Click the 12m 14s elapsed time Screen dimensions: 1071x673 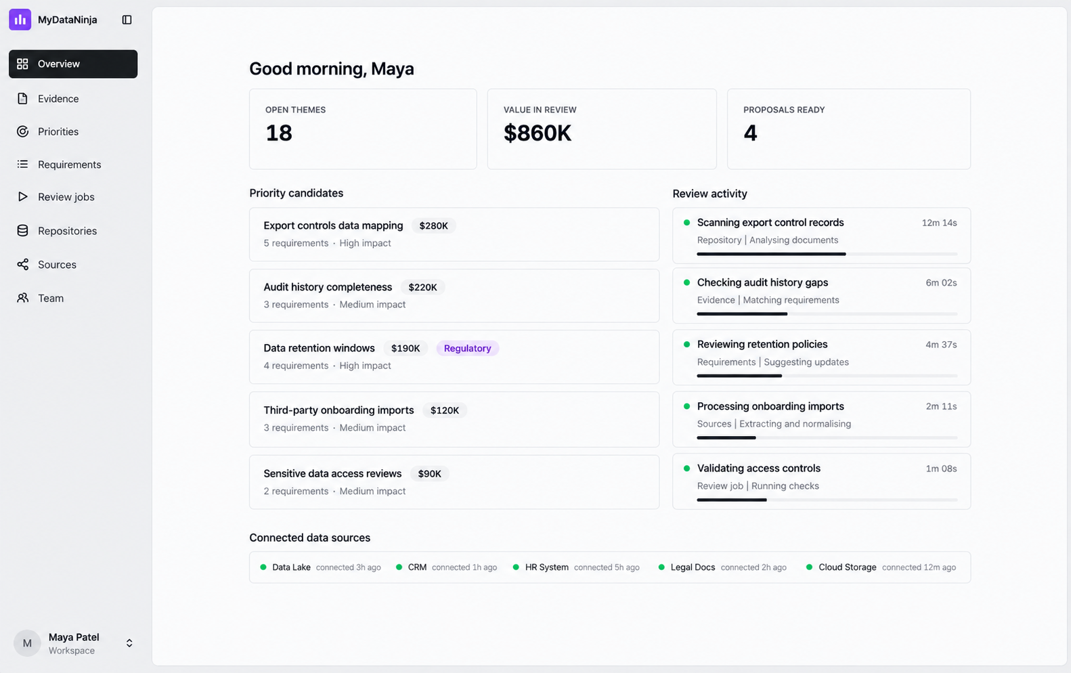pos(939,223)
